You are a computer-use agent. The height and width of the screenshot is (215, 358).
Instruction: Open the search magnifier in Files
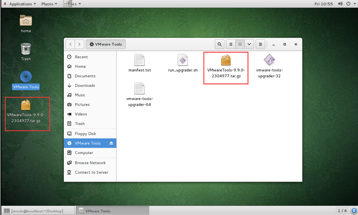pyautogui.click(x=220, y=44)
